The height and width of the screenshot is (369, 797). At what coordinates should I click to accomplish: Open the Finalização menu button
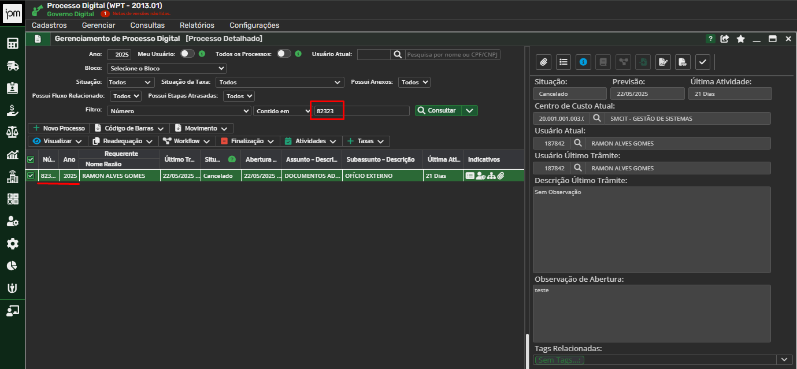[x=248, y=141]
